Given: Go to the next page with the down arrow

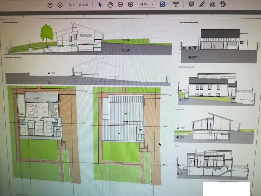Looking at the screenshot, I should pos(60,5).
